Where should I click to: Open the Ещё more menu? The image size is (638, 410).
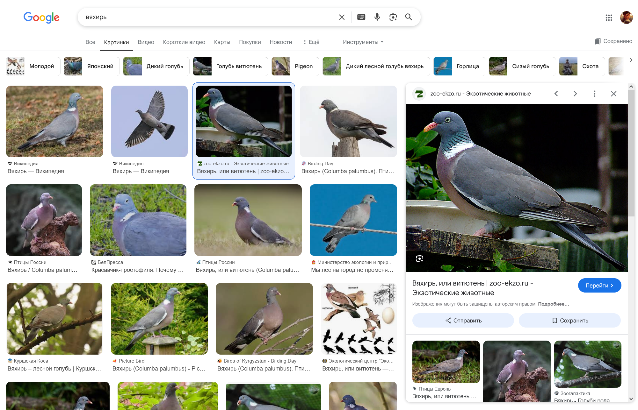click(x=311, y=42)
